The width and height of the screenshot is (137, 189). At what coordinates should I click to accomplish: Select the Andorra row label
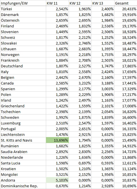click(23, 180)
